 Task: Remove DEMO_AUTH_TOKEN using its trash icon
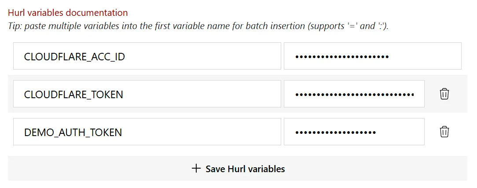(x=444, y=132)
